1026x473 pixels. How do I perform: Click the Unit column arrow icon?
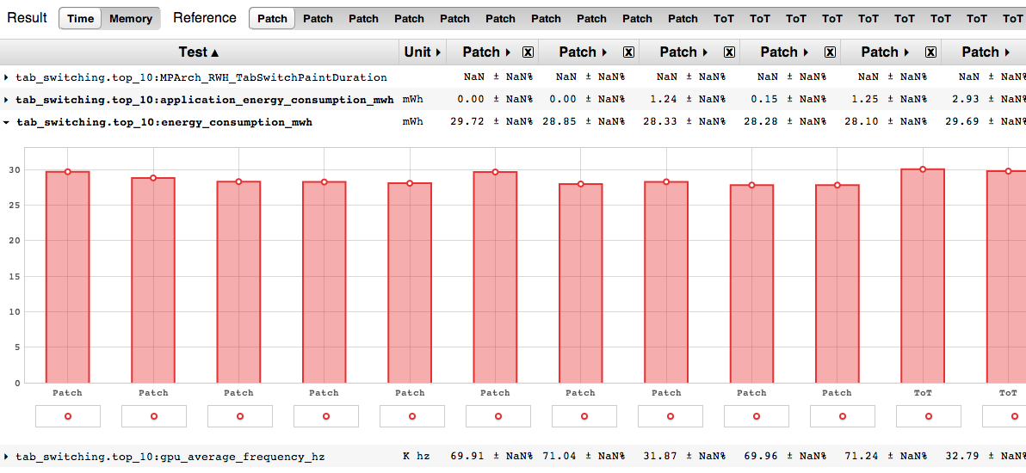[x=438, y=52]
